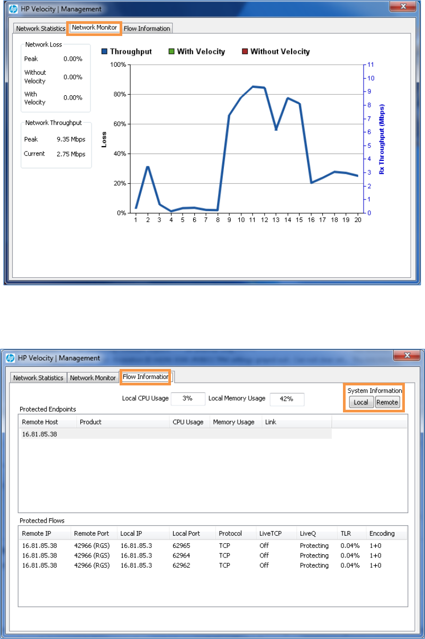The height and width of the screenshot is (639, 425).
Task: Click Peak network loss value 0.00%
Action: [73, 59]
